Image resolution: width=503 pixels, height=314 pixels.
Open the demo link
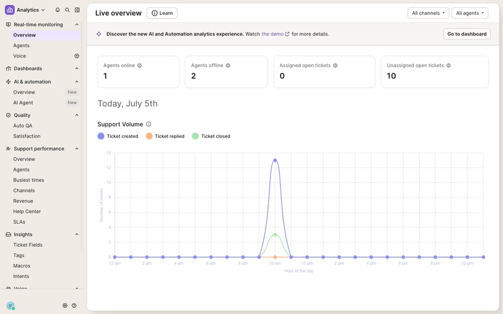tap(275, 34)
